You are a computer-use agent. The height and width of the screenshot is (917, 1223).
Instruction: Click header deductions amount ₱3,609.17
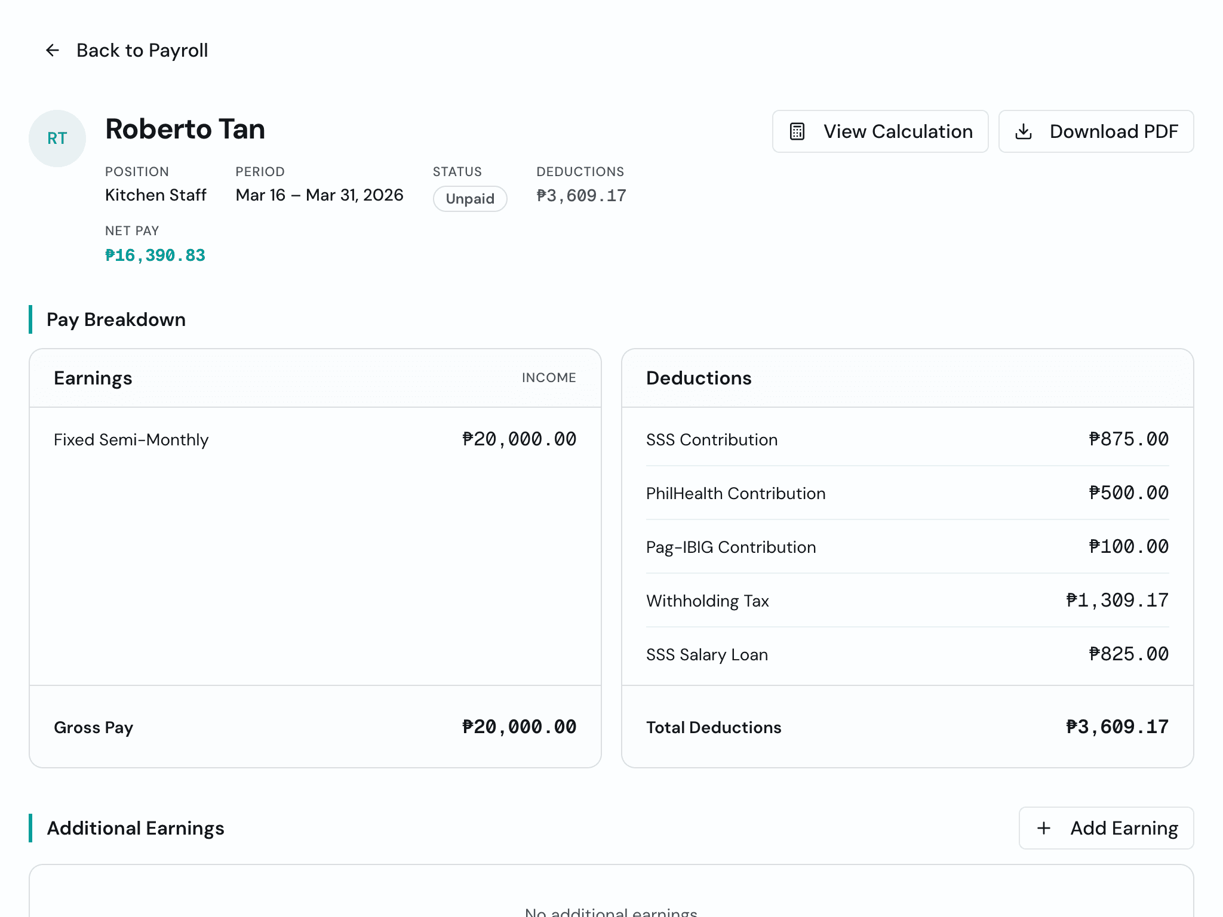(581, 196)
